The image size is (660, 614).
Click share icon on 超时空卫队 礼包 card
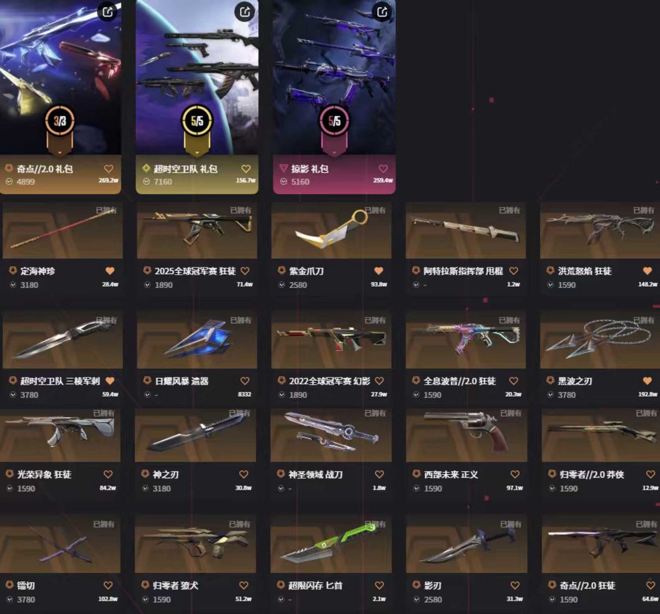coord(245,12)
